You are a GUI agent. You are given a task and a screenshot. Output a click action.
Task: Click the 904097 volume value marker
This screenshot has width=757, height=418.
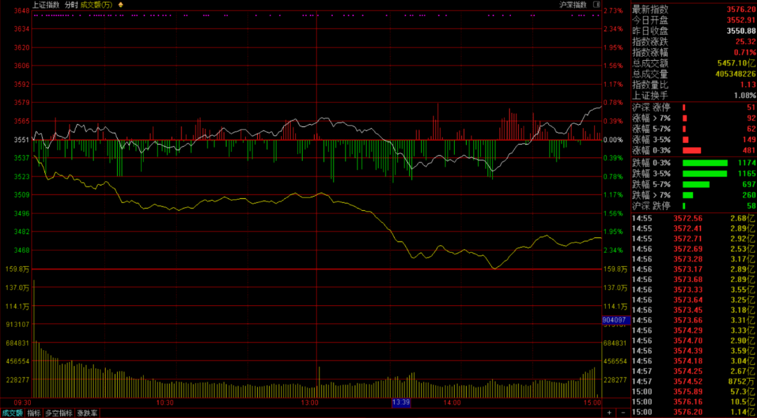pos(615,320)
